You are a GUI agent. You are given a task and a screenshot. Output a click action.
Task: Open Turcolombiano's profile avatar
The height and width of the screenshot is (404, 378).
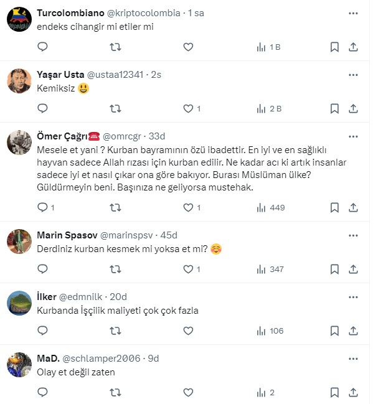point(19,20)
